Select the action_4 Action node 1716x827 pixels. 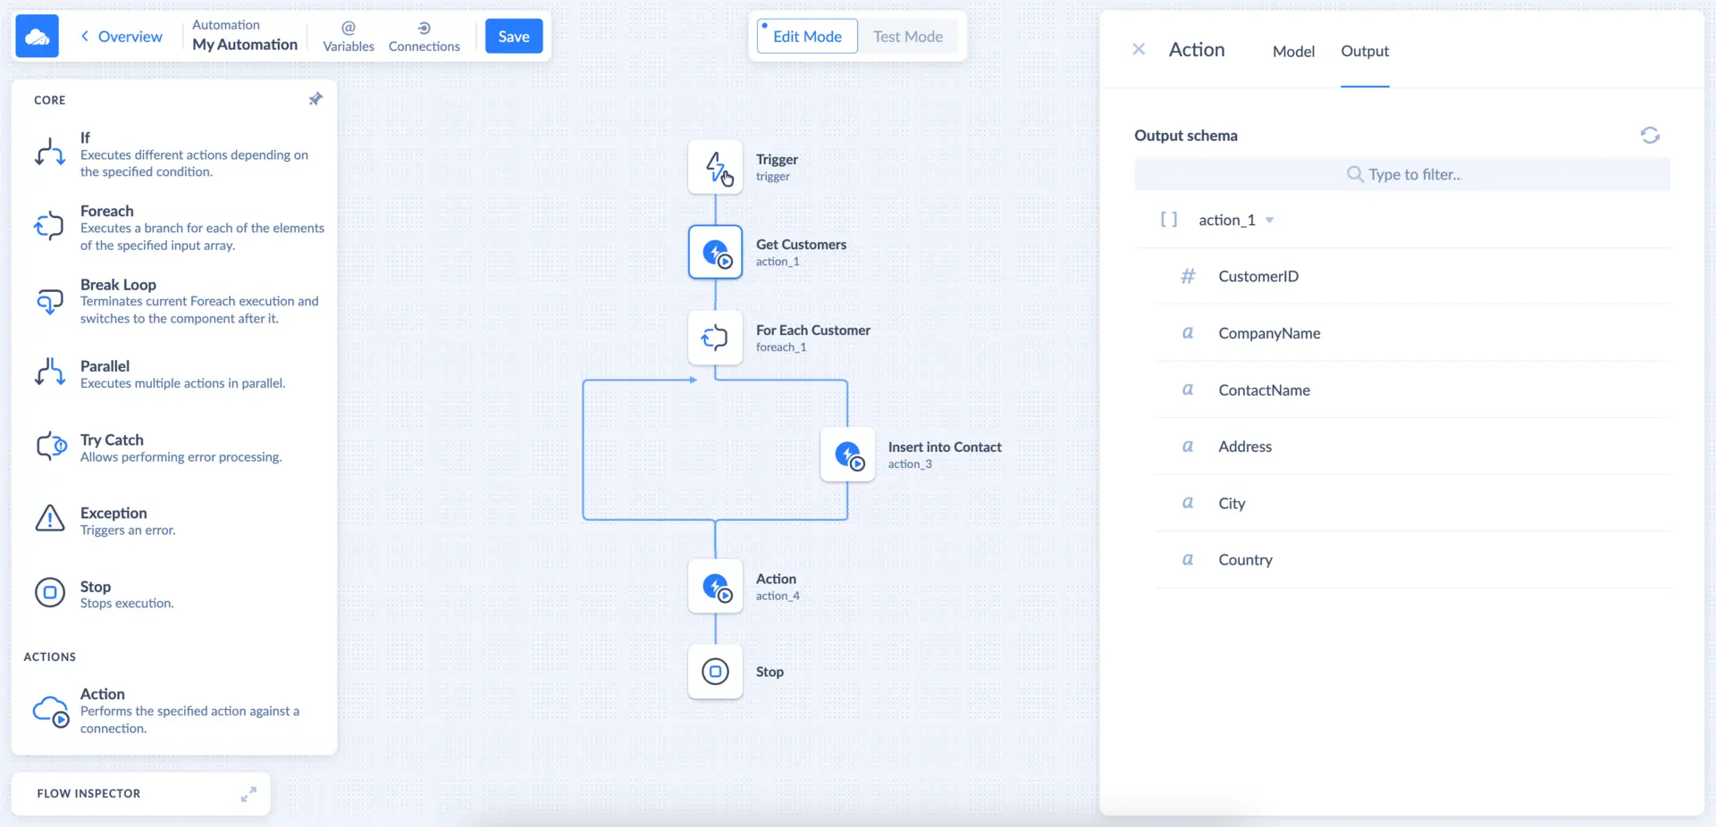point(715,587)
